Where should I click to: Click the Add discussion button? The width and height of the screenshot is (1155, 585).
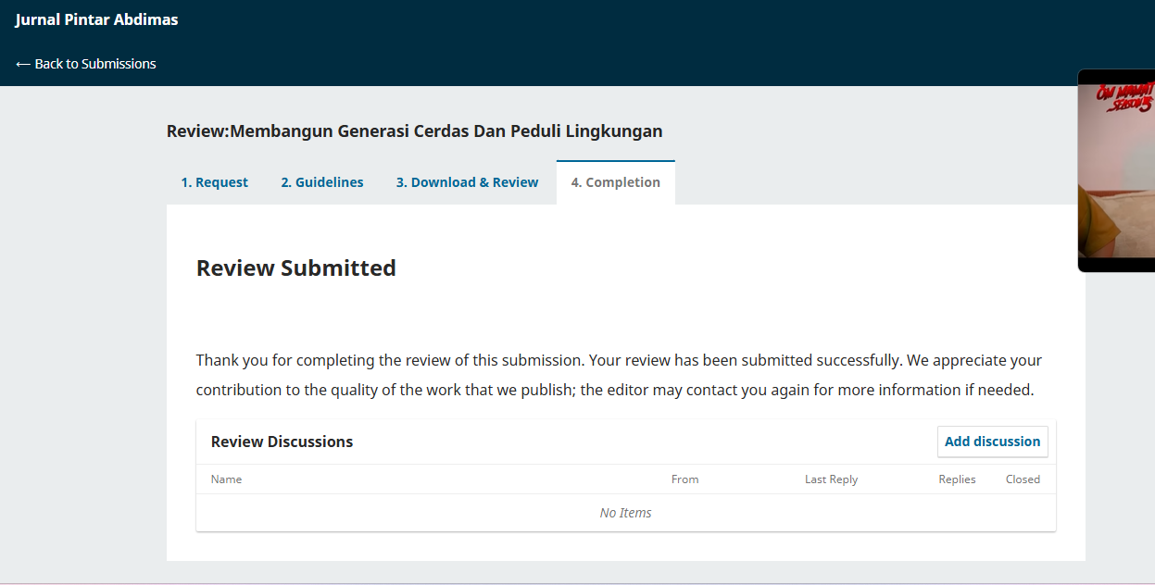tap(993, 442)
